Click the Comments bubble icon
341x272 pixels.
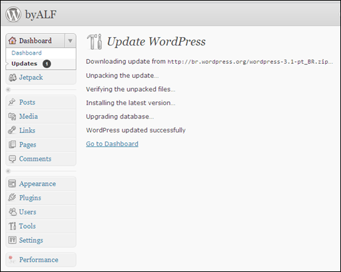click(x=12, y=159)
